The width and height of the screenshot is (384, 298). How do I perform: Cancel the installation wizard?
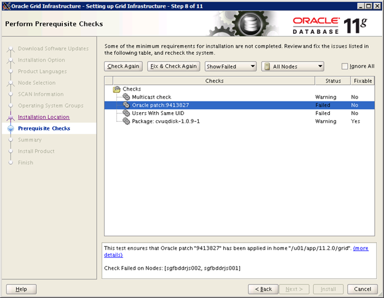[362, 289]
